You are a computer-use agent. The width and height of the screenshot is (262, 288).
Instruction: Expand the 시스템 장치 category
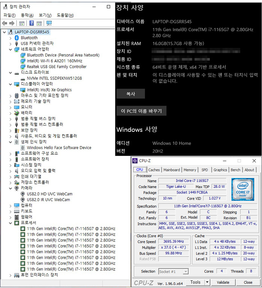[x=10, y=165]
